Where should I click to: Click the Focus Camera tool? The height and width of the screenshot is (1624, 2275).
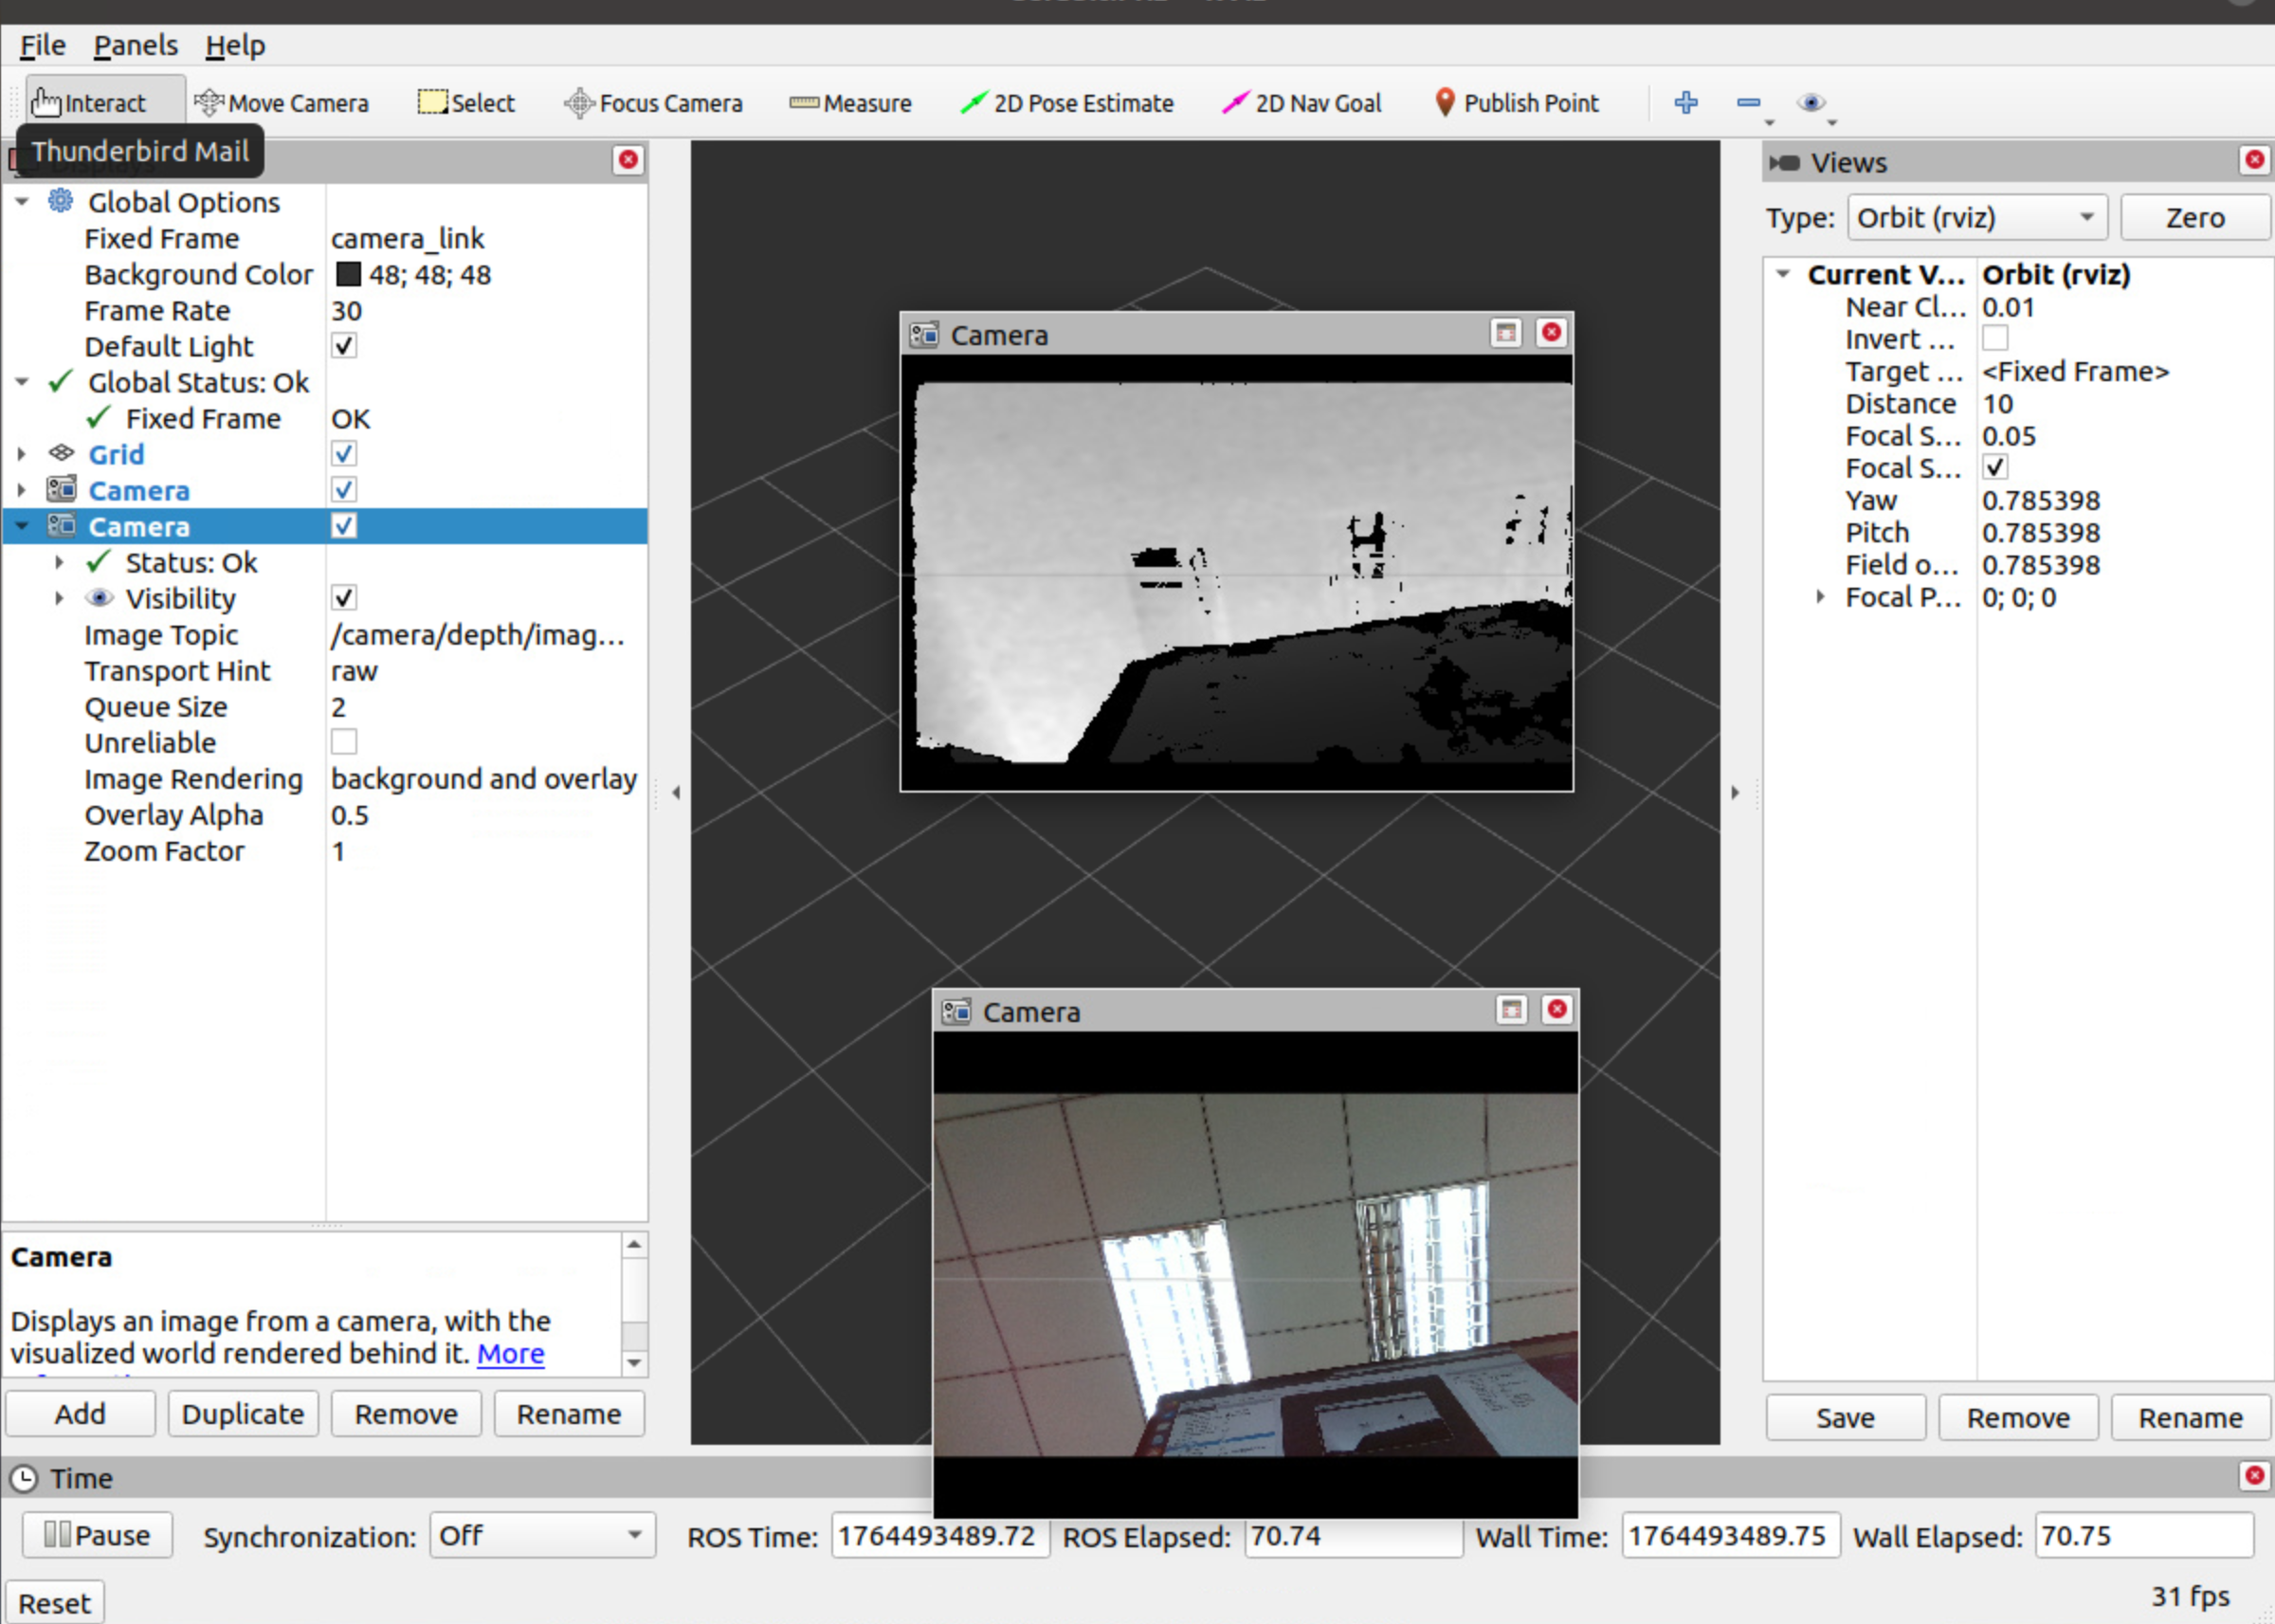coord(654,103)
